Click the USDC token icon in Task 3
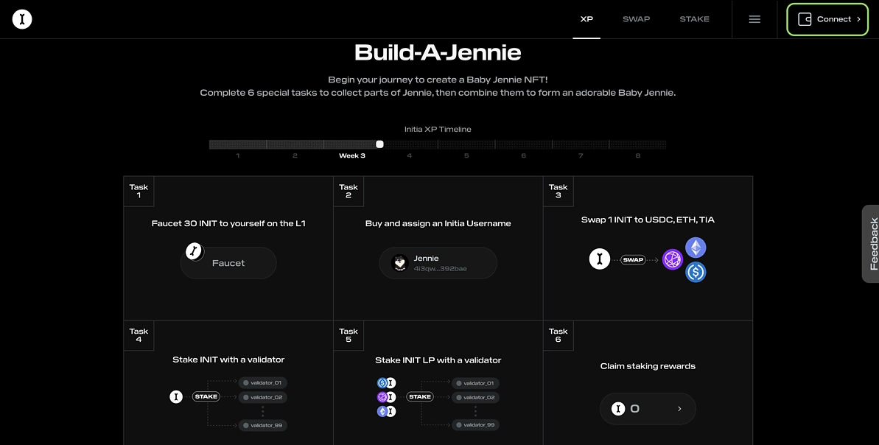879x445 pixels. [x=696, y=272]
